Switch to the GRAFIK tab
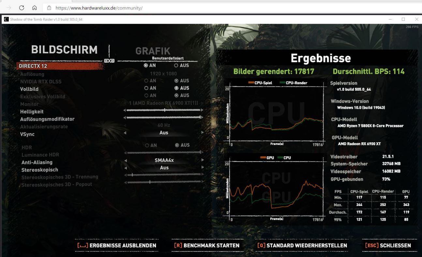The height and width of the screenshot is (257, 422). point(153,51)
